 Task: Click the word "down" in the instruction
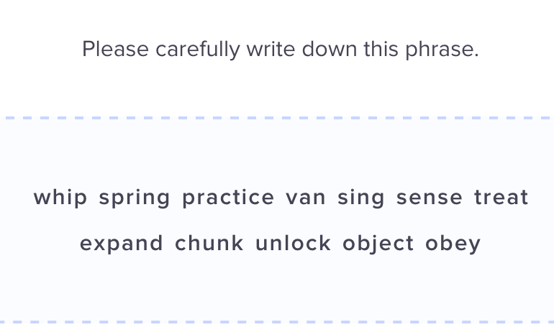tap(330, 49)
